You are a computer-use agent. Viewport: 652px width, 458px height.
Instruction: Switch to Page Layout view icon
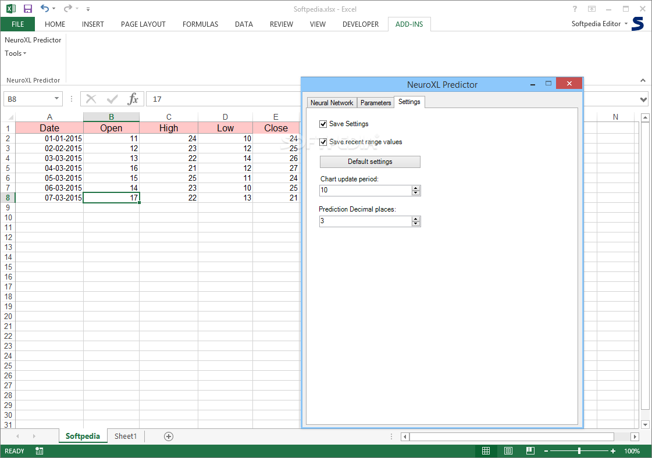pos(508,451)
